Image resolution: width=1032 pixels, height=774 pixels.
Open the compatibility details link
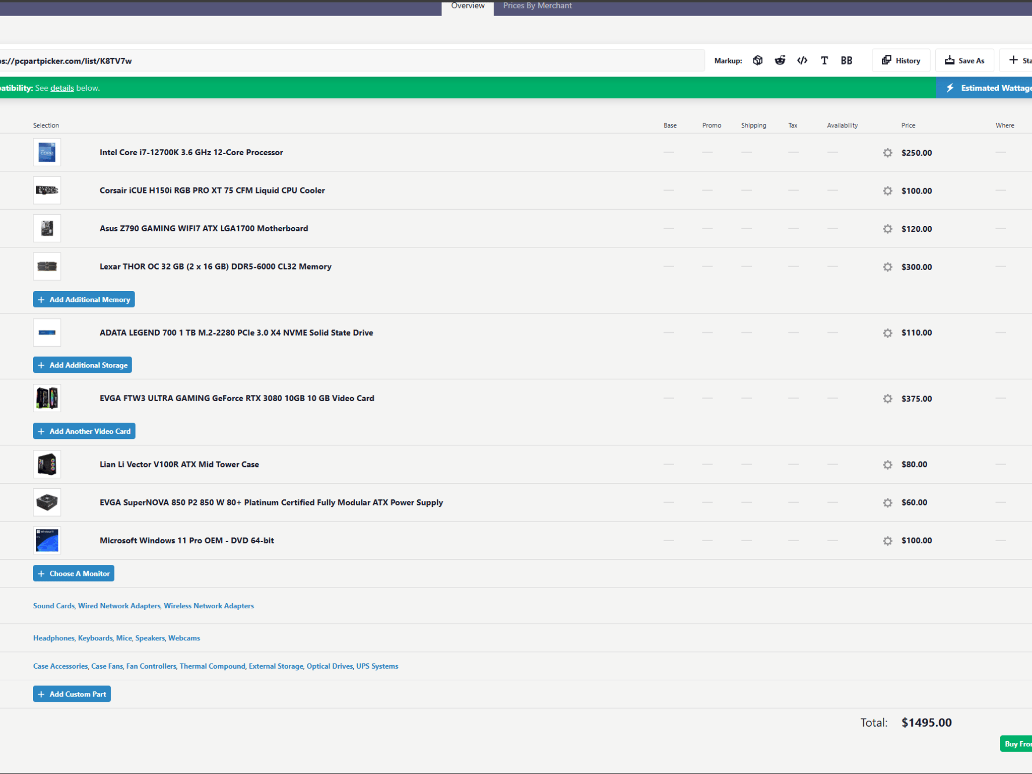coord(62,88)
